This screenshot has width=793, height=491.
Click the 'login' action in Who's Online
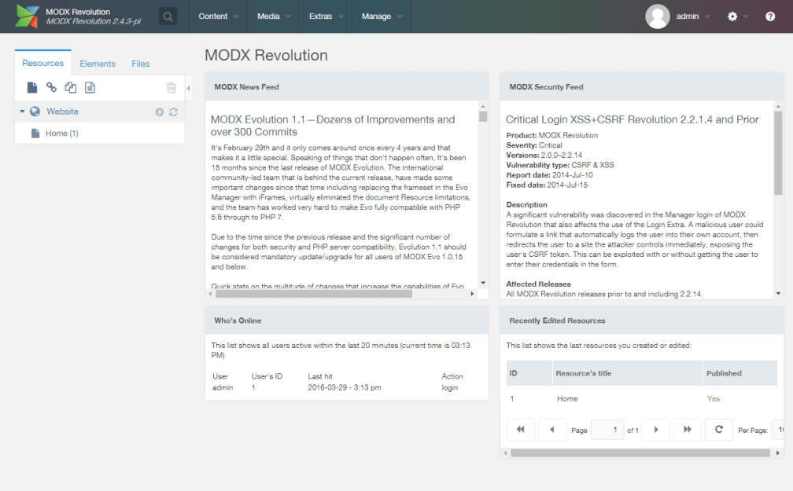(450, 387)
